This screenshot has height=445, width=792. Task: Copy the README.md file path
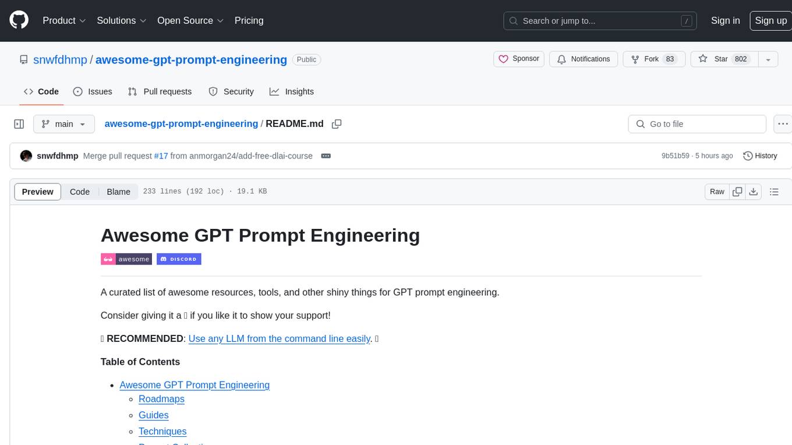tap(337, 124)
